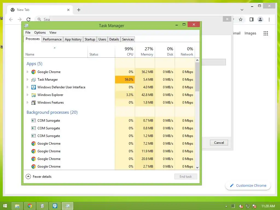
Task: Click the network tray icon
Action: (x=248, y=206)
